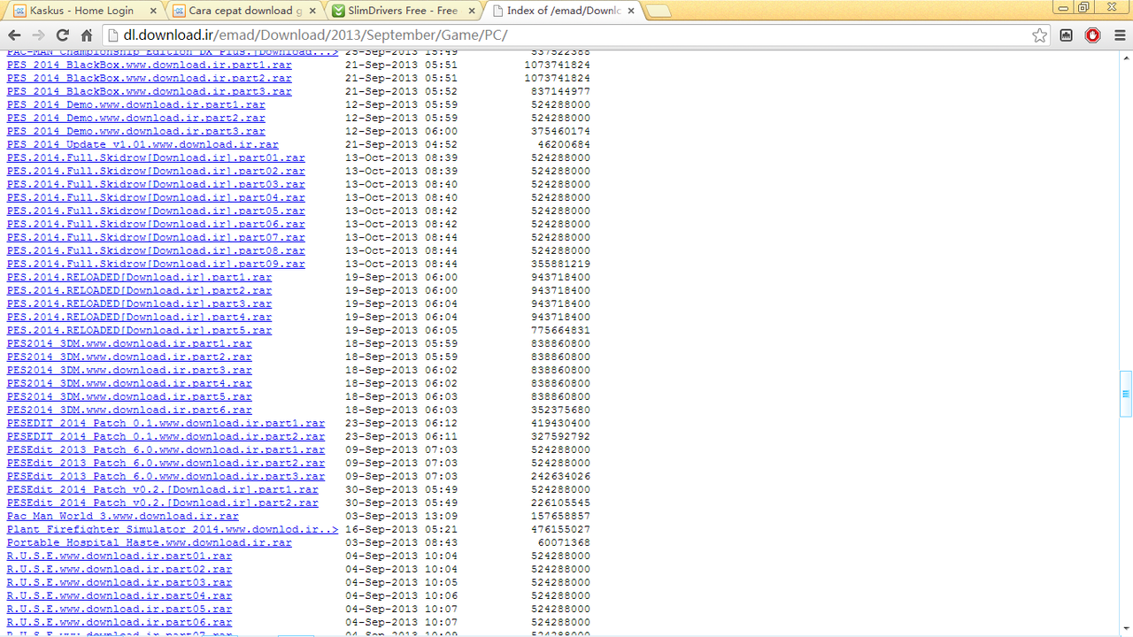Click file size 419430400
The height and width of the screenshot is (637, 1133).
coord(560,423)
